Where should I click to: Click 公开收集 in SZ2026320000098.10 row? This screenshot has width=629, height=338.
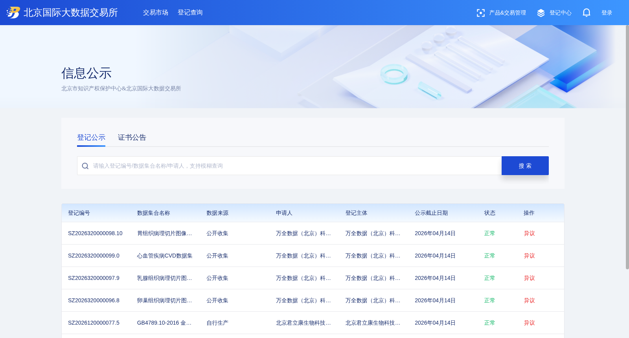217,233
